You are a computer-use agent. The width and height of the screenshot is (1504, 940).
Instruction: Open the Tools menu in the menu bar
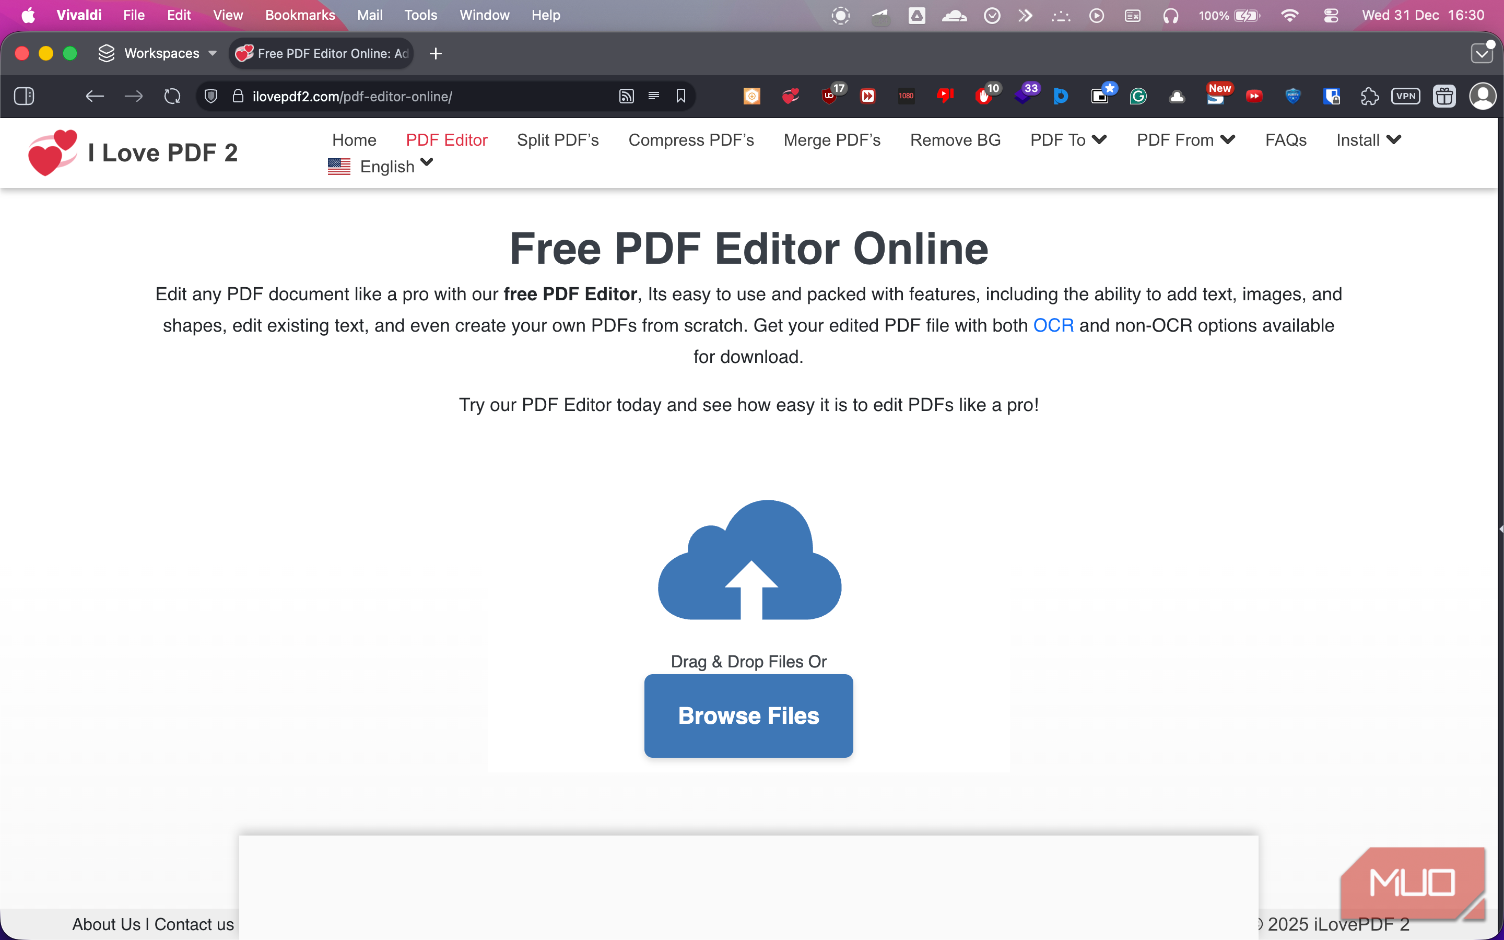[421, 15]
